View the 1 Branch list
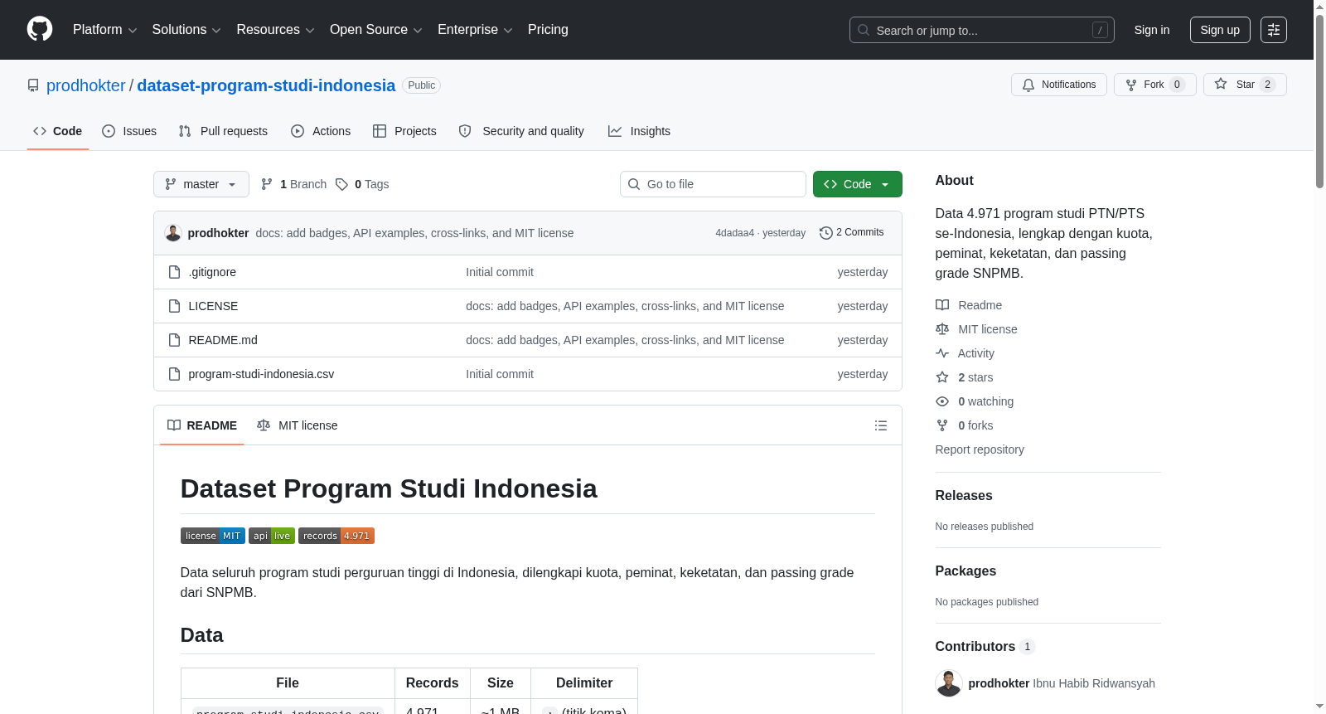This screenshot has height=714, width=1326. tap(294, 184)
